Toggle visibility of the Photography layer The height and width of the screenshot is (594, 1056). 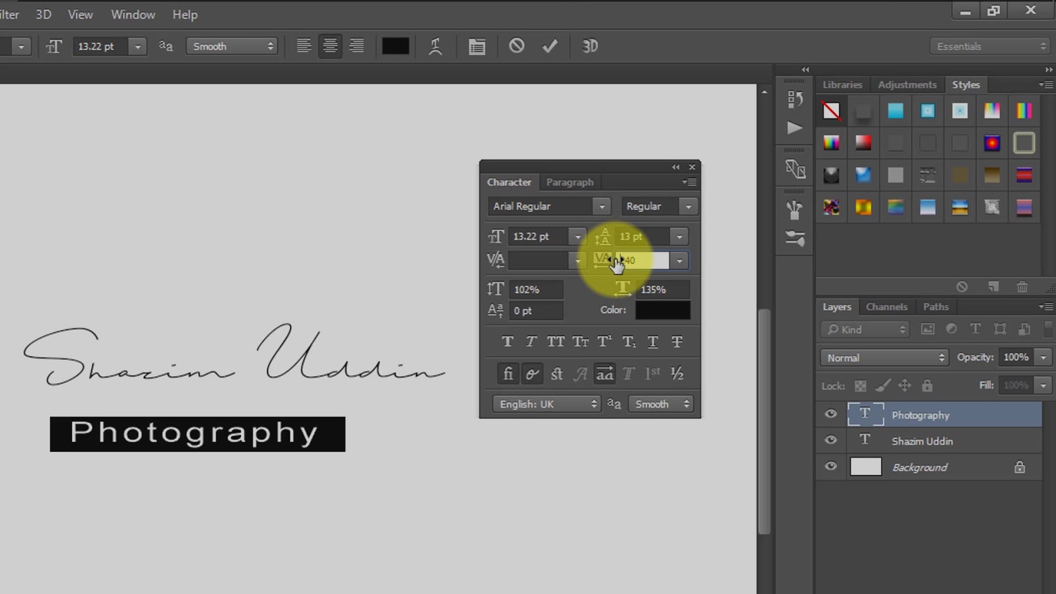pyautogui.click(x=830, y=414)
